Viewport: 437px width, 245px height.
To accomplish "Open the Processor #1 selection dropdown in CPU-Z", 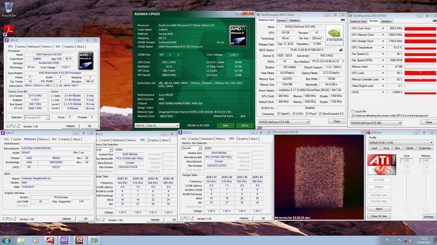I will [x=37, y=117].
